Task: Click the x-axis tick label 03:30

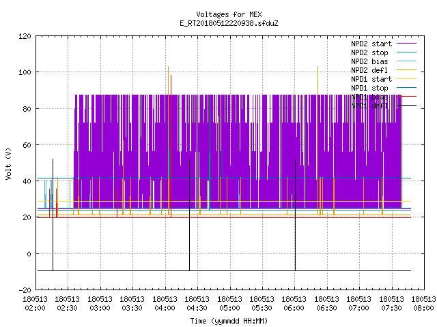Action: point(132,309)
